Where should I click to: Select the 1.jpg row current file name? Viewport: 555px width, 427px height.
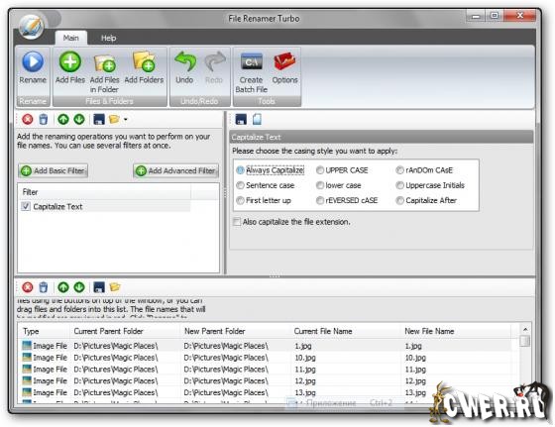click(303, 346)
